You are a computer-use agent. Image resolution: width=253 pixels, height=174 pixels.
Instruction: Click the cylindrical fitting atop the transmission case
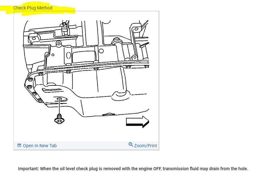[117, 41]
